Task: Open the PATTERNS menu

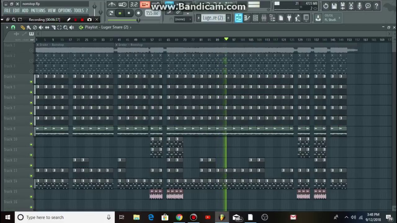Action: [38, 11]
